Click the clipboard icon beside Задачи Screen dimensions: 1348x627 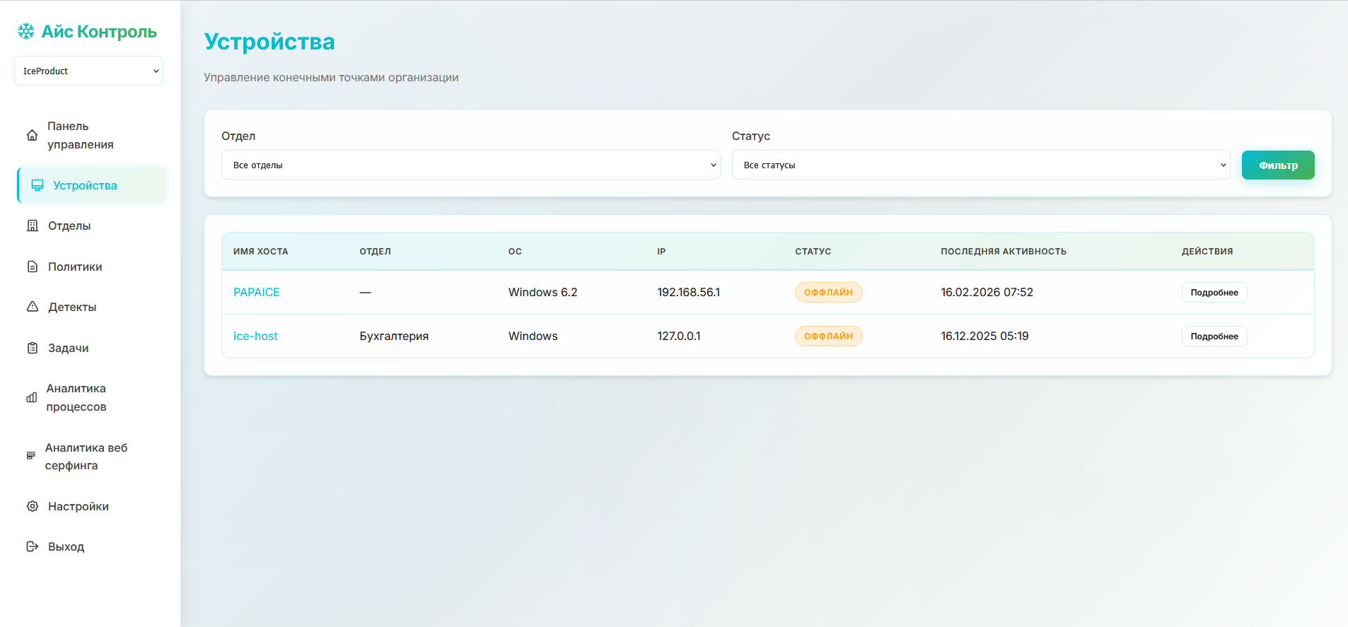coord(33,348)
